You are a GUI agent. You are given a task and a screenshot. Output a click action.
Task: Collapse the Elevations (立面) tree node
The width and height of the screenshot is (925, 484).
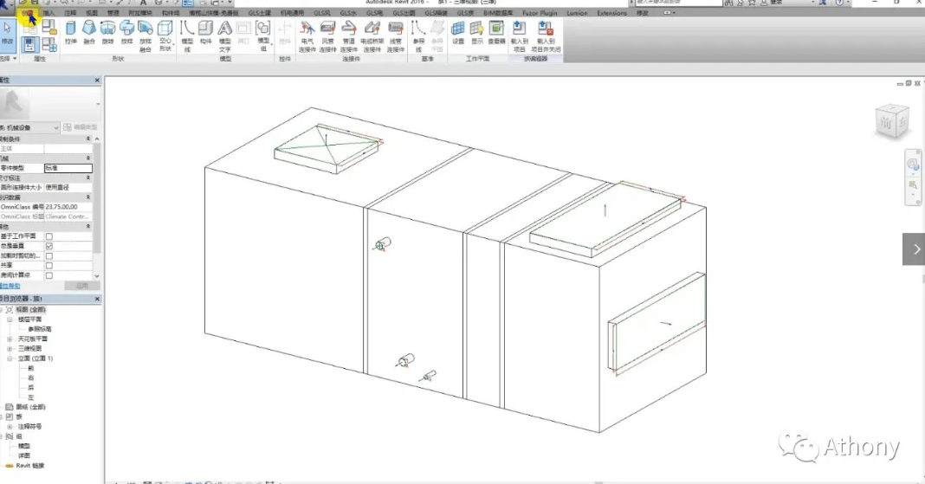10,358
